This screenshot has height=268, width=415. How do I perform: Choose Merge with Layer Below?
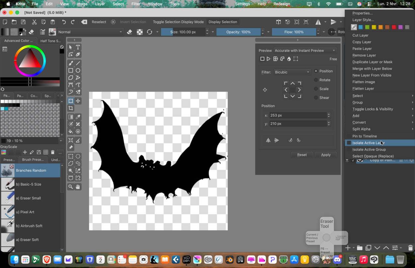(372, 69)
